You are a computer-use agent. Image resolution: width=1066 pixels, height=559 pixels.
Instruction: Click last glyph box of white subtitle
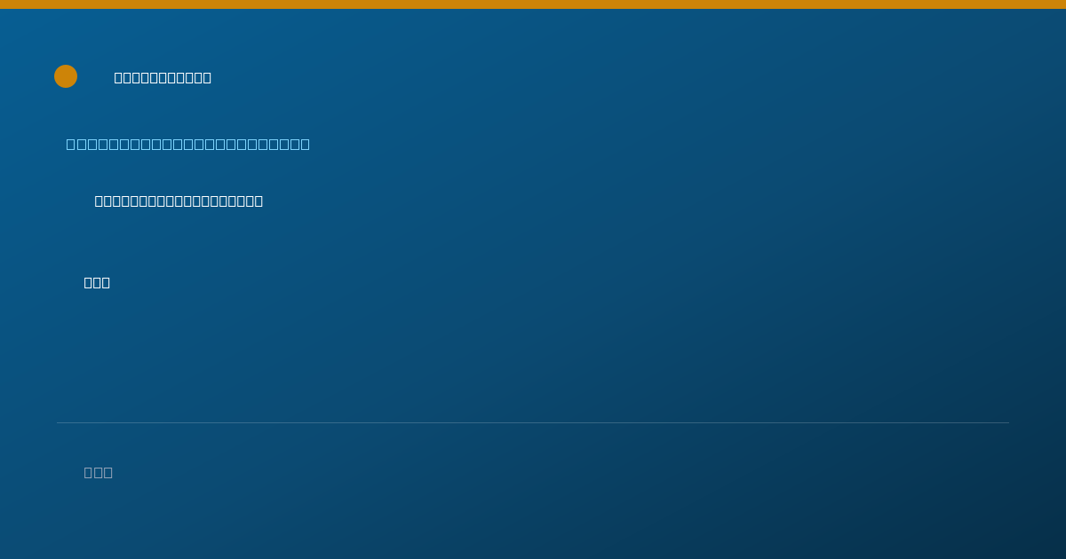pyautogui.click(x=259, y=201)
